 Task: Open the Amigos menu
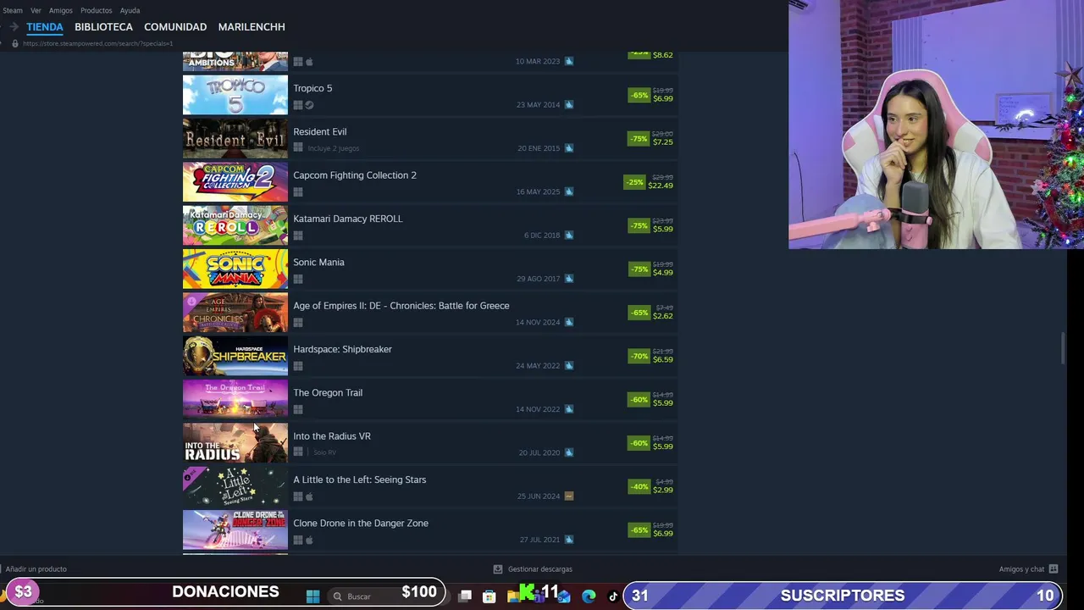[x=61, y=10]
